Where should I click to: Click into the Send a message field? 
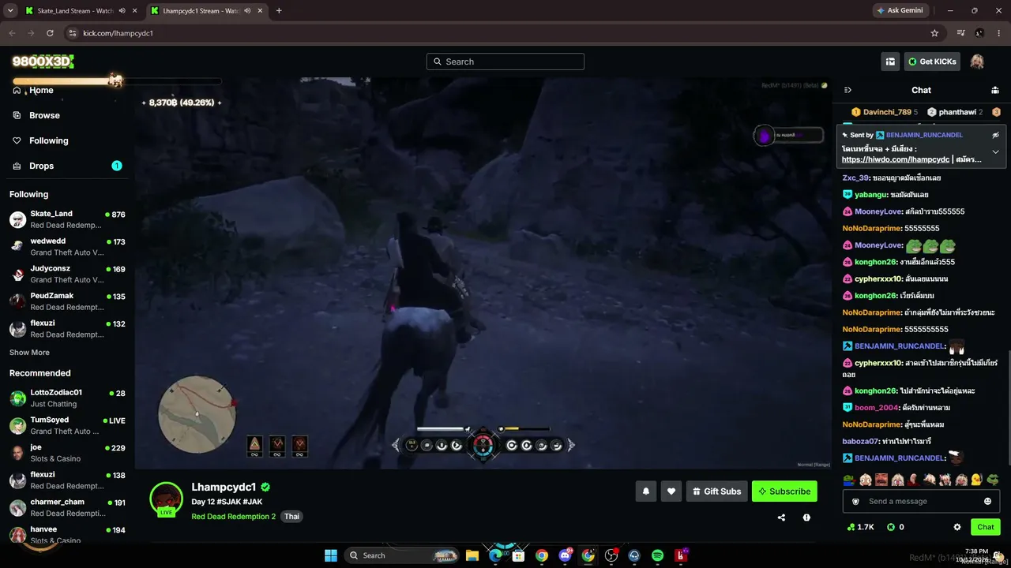(921, 501)
